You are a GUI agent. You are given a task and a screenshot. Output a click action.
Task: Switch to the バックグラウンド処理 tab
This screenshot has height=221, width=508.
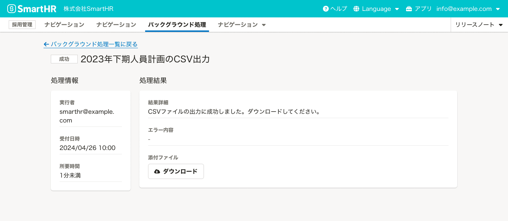click(177, 25)
